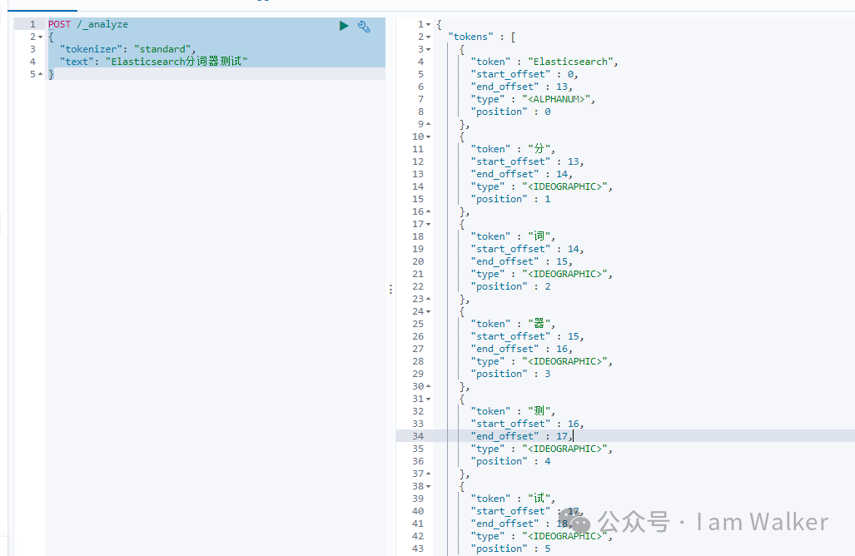
Task: Click the token "器" line
Action: coord(513,324)
